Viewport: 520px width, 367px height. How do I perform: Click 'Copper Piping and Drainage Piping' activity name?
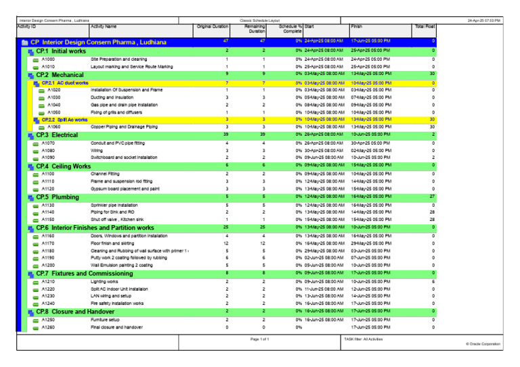coord(124,127)
